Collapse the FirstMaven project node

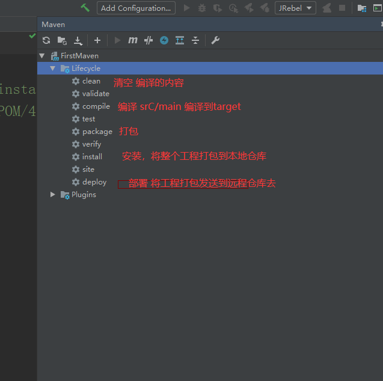click(42, 56)
